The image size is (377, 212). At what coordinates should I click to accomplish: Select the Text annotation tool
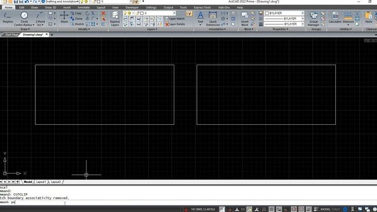pyautogui.click(x=200, y=18)
